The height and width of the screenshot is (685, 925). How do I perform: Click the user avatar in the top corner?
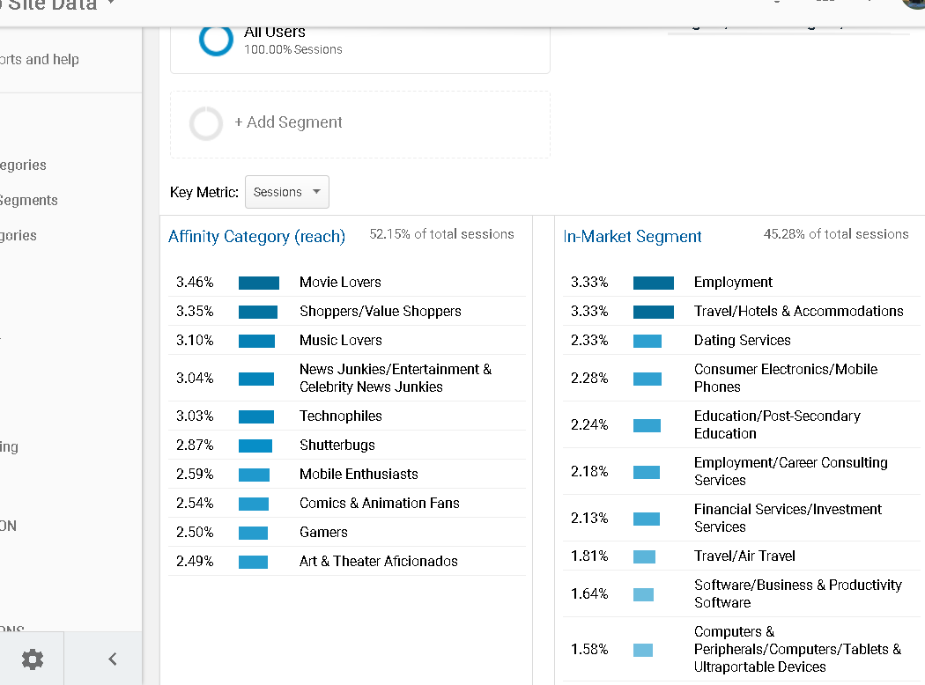point(914,3)
